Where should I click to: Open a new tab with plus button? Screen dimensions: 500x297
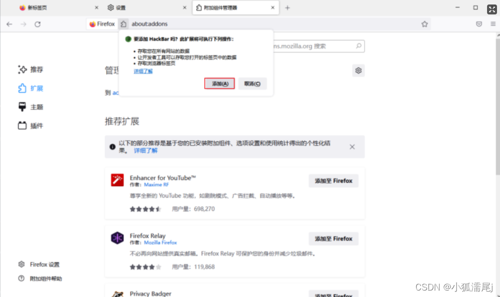[x=287, y=7]
